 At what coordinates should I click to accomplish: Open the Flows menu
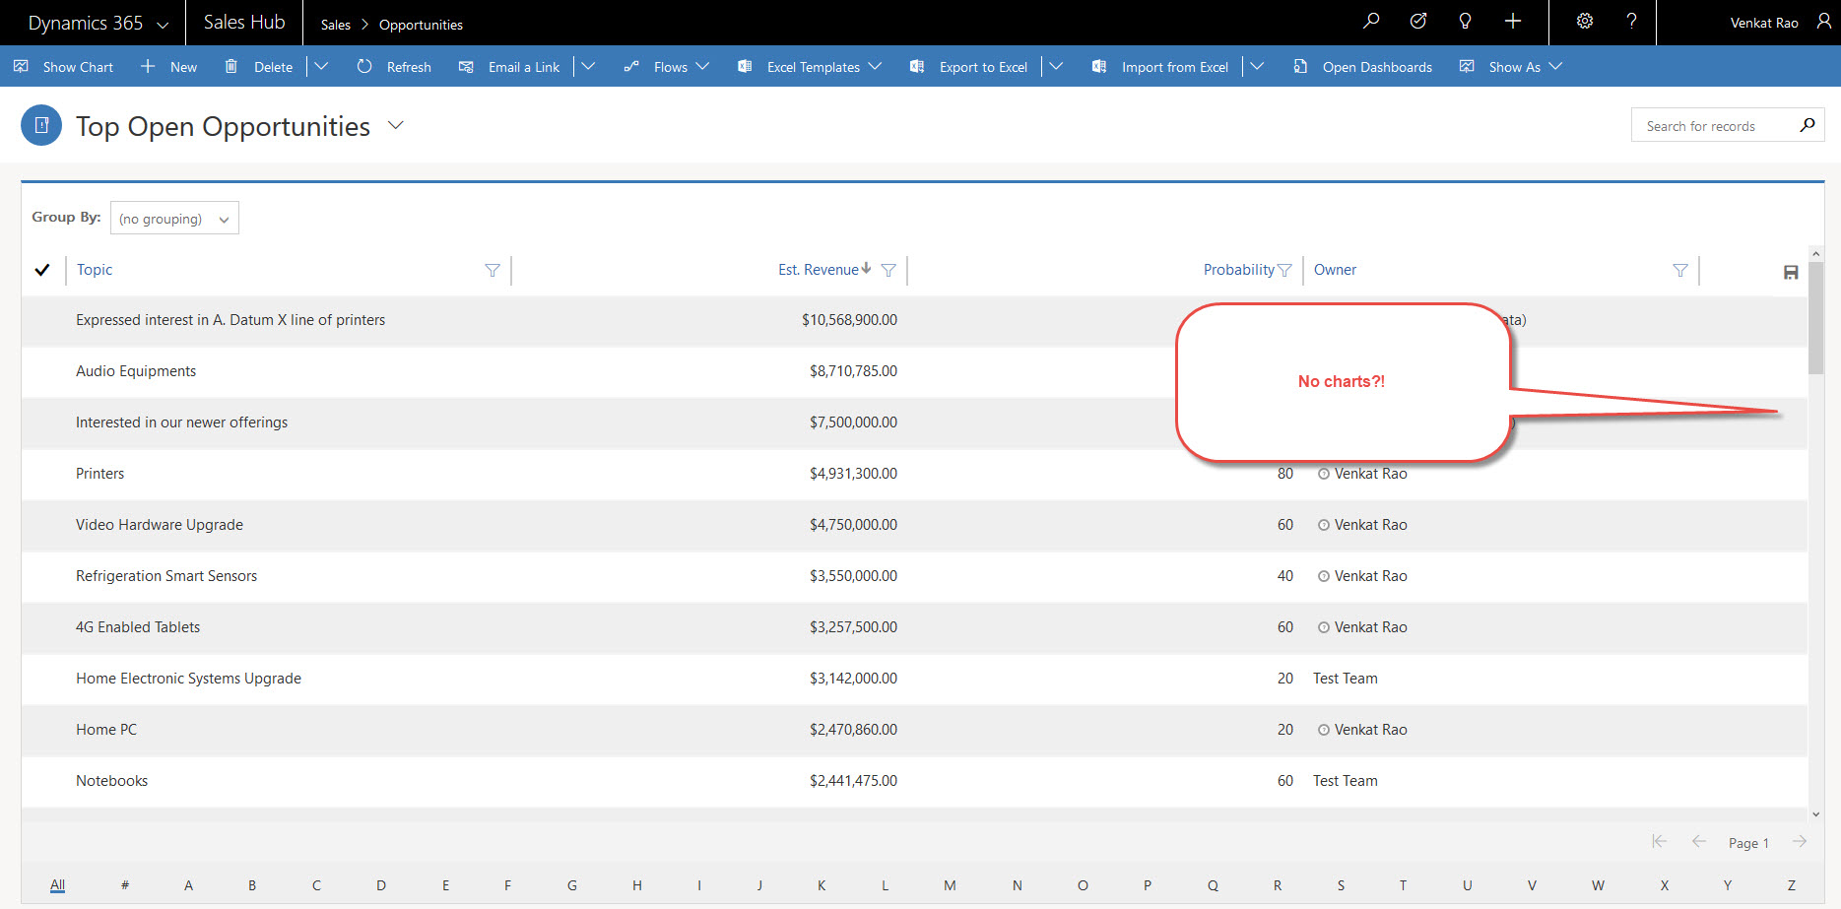pos(667,67)
